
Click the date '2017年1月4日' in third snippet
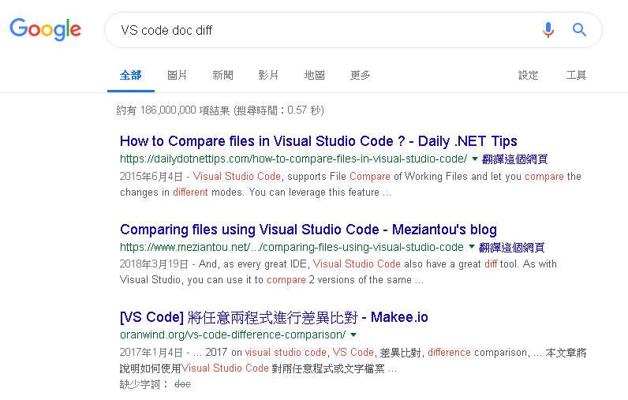(151, 353)
